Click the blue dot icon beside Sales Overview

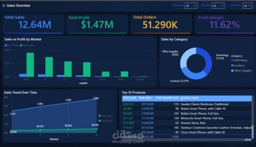point(4,6)
